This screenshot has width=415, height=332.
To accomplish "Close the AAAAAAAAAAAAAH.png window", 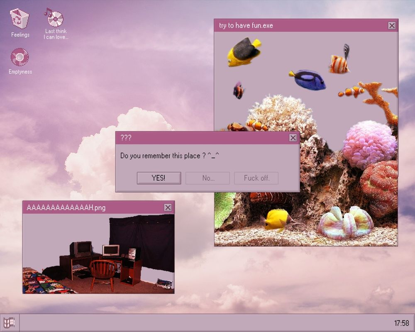I will [168, 207].
